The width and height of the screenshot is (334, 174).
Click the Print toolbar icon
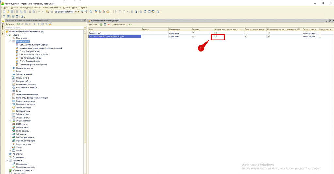[30, 12]
